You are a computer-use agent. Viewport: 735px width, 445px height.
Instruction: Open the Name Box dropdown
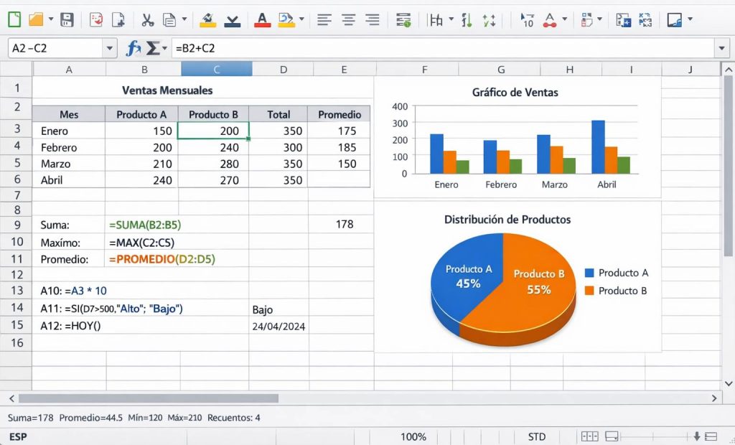coord(109,47)
